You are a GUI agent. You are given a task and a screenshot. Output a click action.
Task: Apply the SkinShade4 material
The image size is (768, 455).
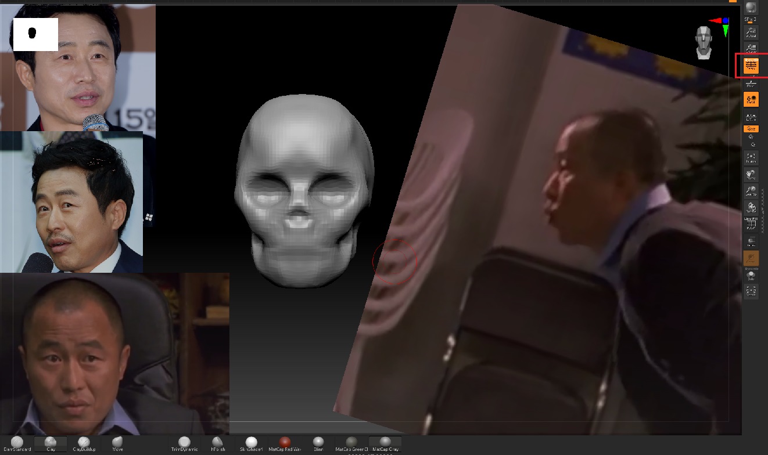click(x=251, y=444)
